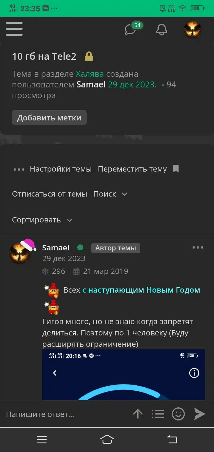Open the profile avatar in header

[x=193, y=29]
